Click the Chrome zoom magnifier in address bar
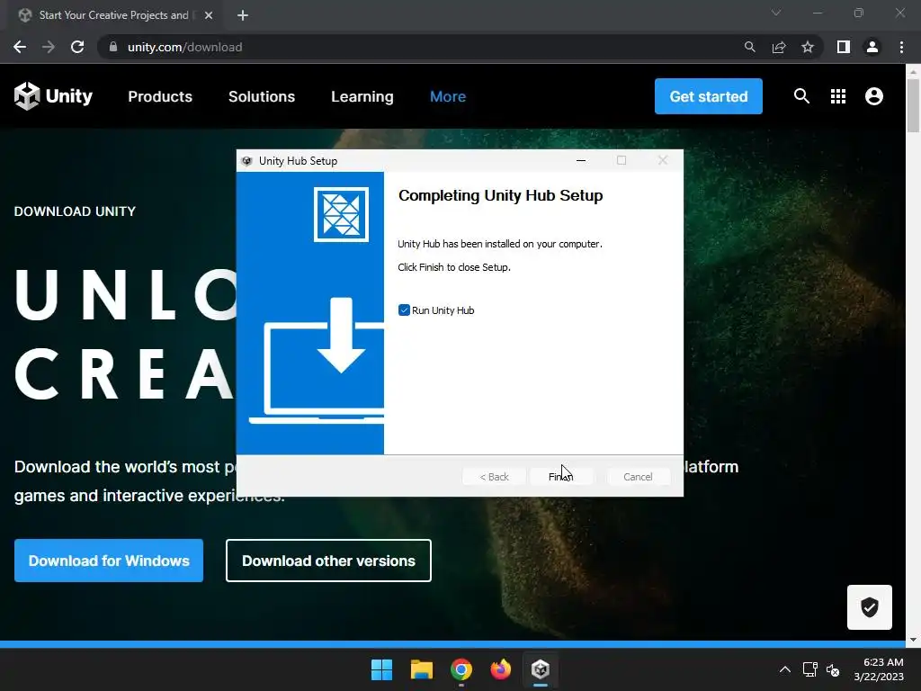This screenshot has height=691, width=921. [749, 47]
